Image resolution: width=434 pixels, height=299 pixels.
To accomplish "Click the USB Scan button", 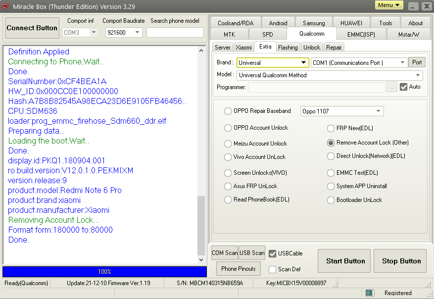I will (x=252, y=253).
